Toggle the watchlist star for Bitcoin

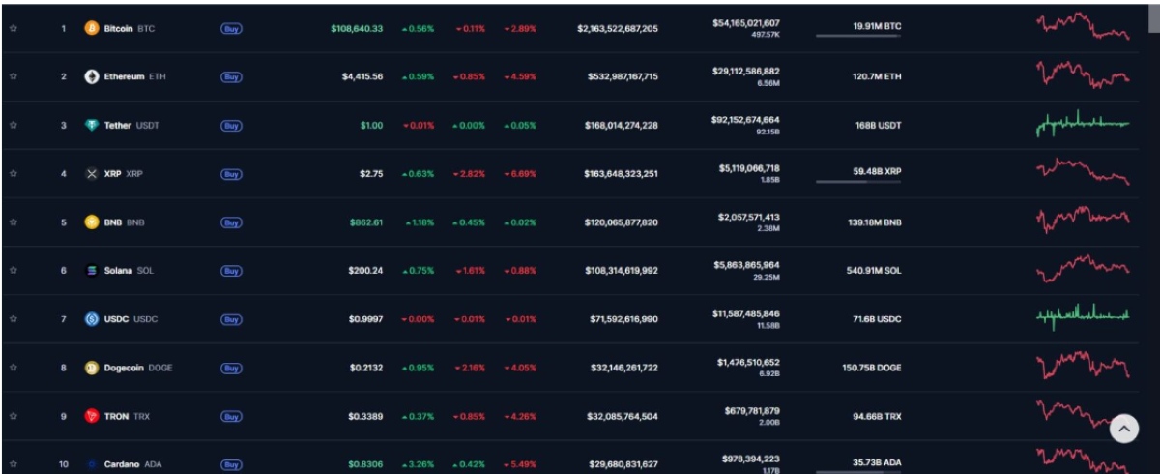coord(14,29)
